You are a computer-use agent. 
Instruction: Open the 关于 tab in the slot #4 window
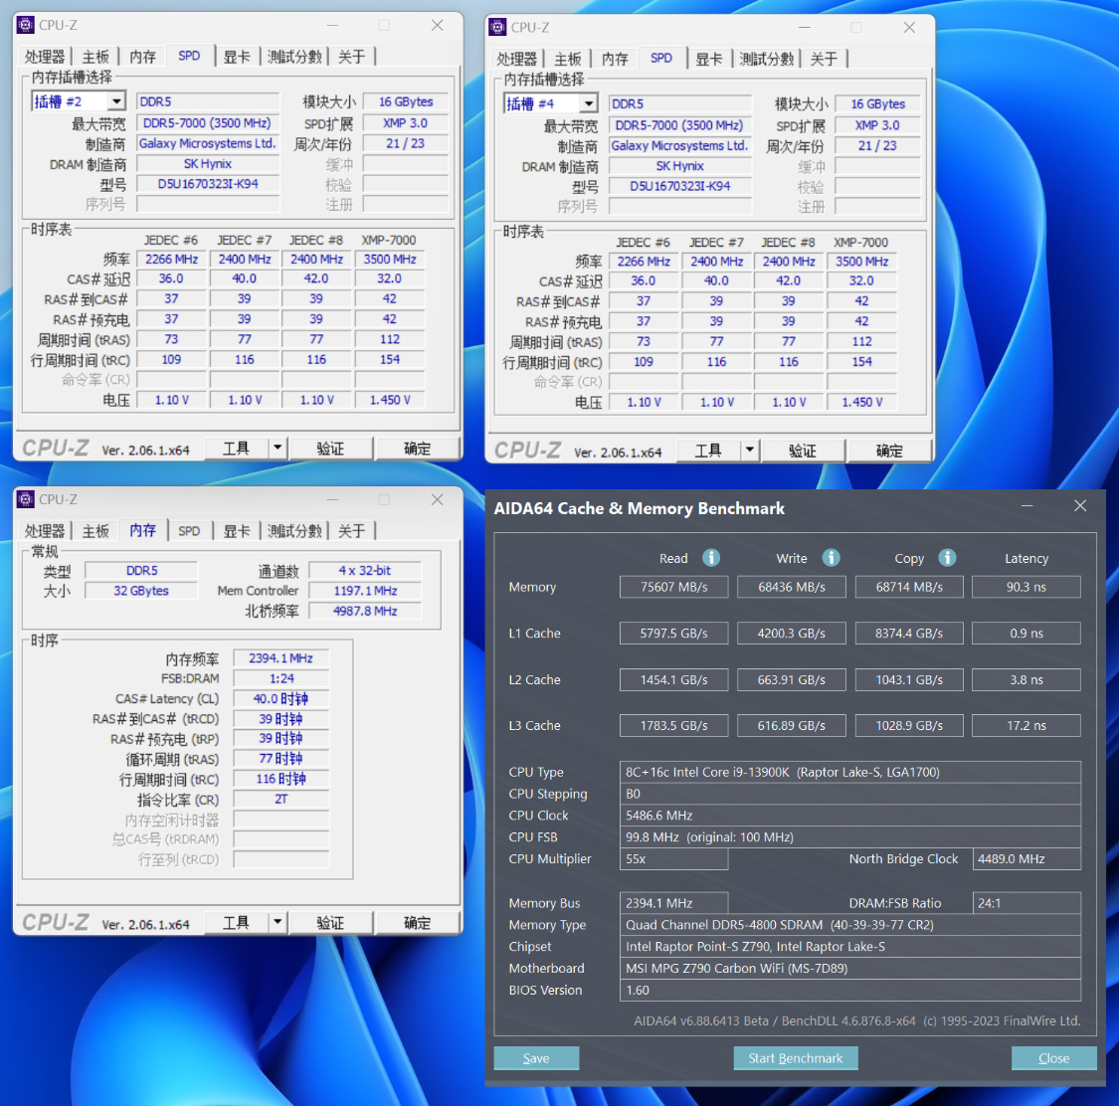(824, 59)
